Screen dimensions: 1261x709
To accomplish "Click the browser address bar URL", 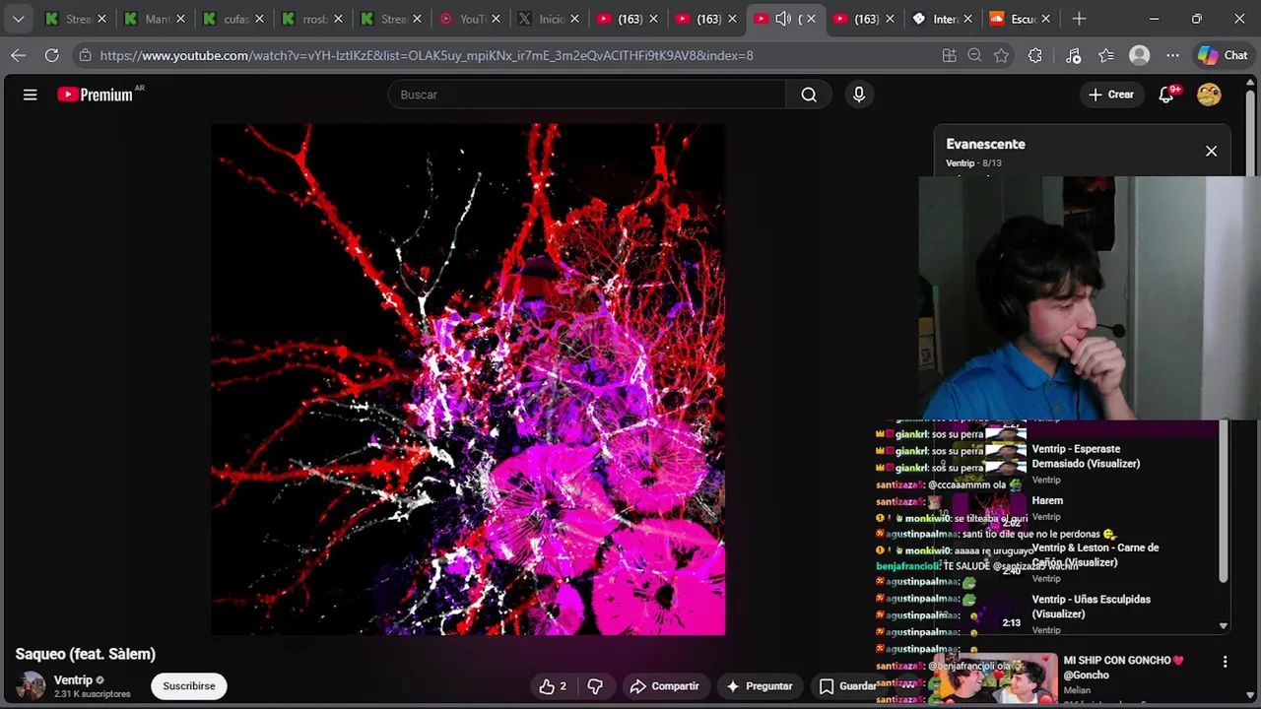I will [427, 55].
